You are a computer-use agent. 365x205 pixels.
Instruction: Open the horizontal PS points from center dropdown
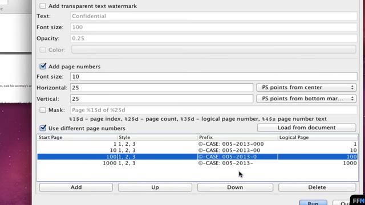point(306,87)
